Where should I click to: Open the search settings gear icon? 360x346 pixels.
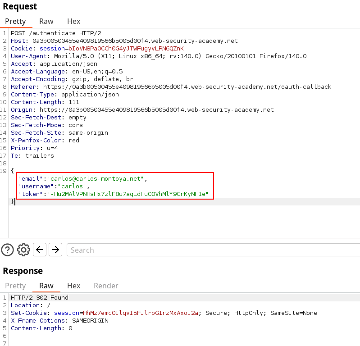[x=23, y=250]
